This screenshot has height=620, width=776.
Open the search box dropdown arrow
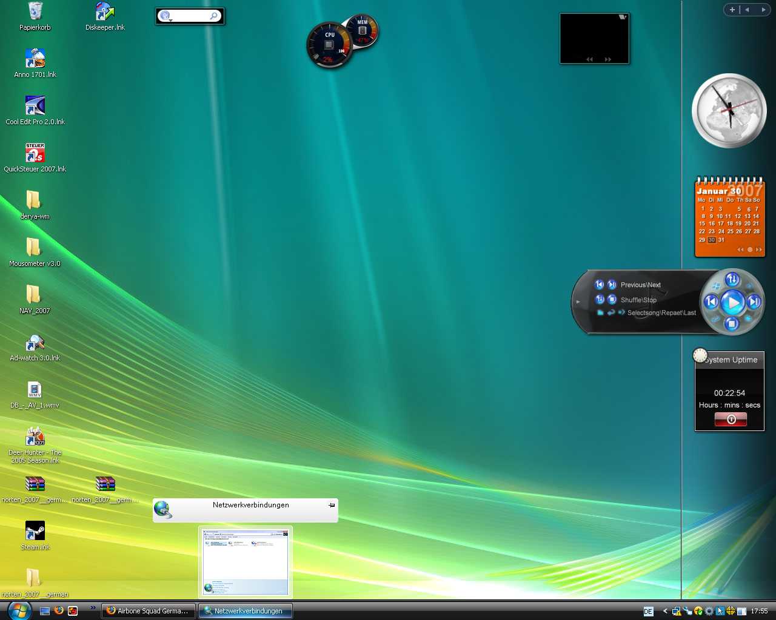click(171, 20)
